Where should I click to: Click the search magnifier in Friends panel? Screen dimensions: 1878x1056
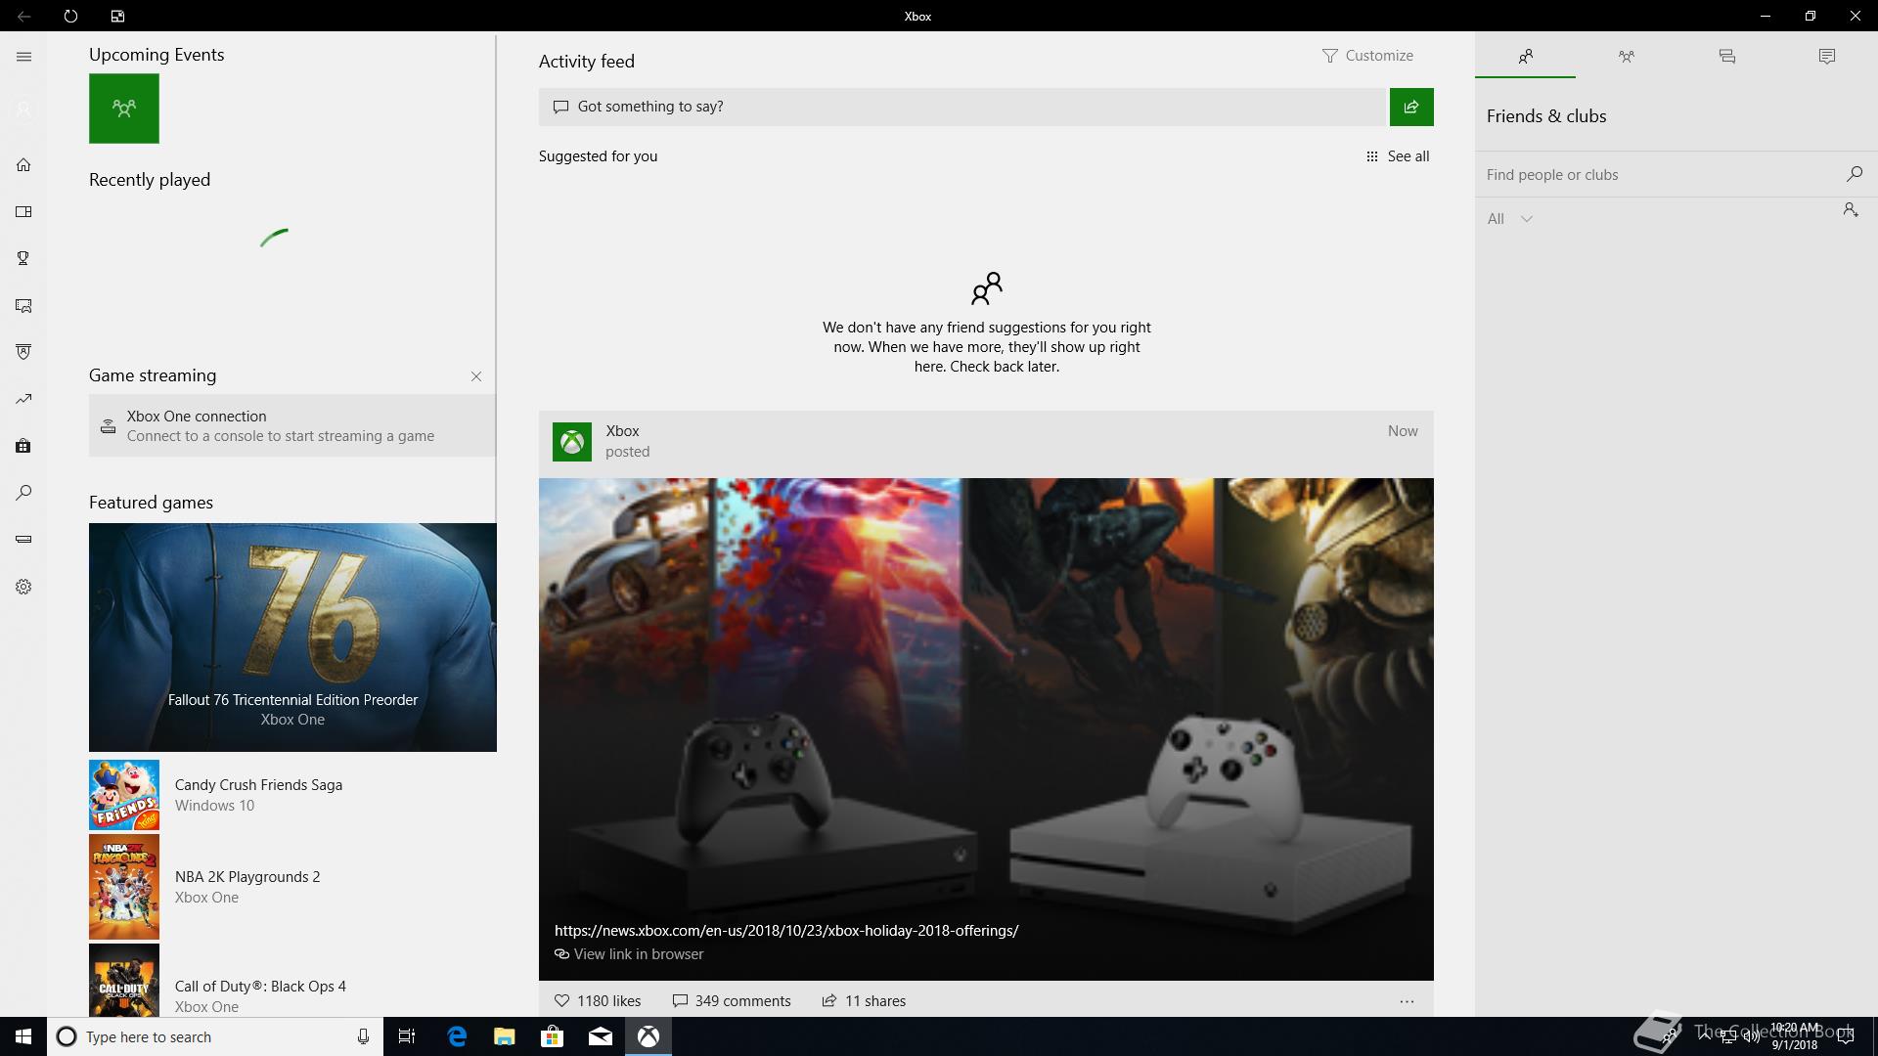(x=1854, y=174)
